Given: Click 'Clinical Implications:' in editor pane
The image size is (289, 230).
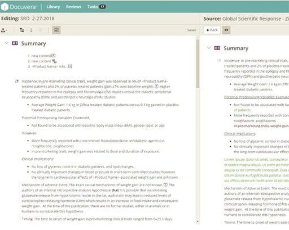Looking at the screenshot, I should pyautogui.click(x=38, y=159).
